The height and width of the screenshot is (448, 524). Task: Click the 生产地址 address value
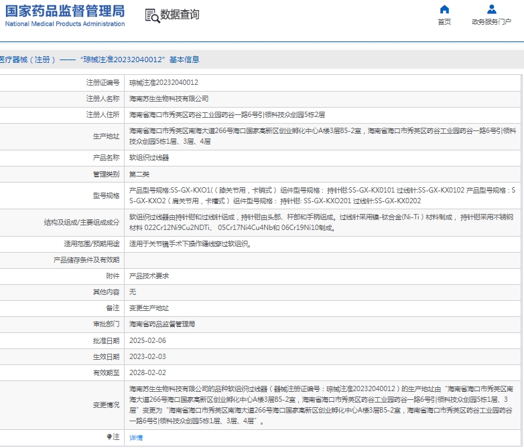[x=322, y=136]
